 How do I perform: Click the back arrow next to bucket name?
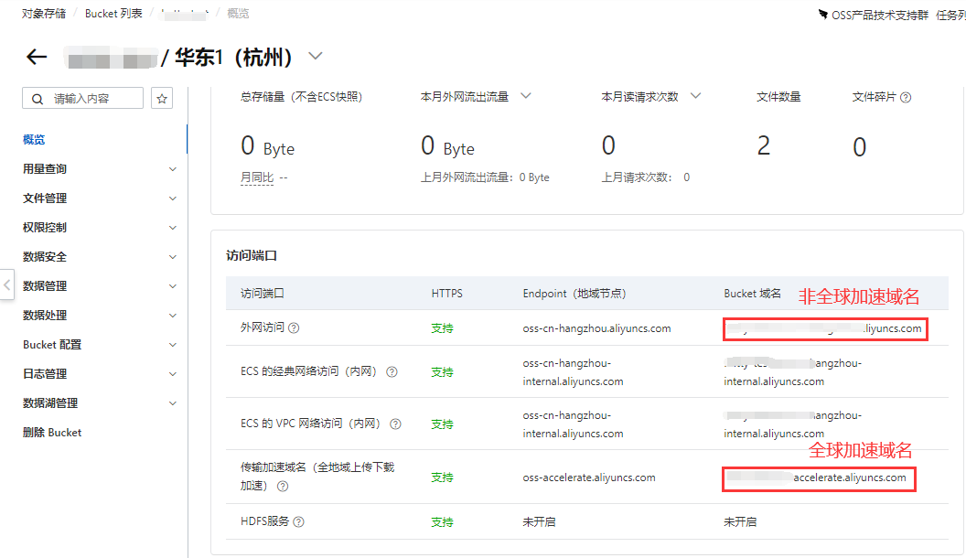pos(37,57)
